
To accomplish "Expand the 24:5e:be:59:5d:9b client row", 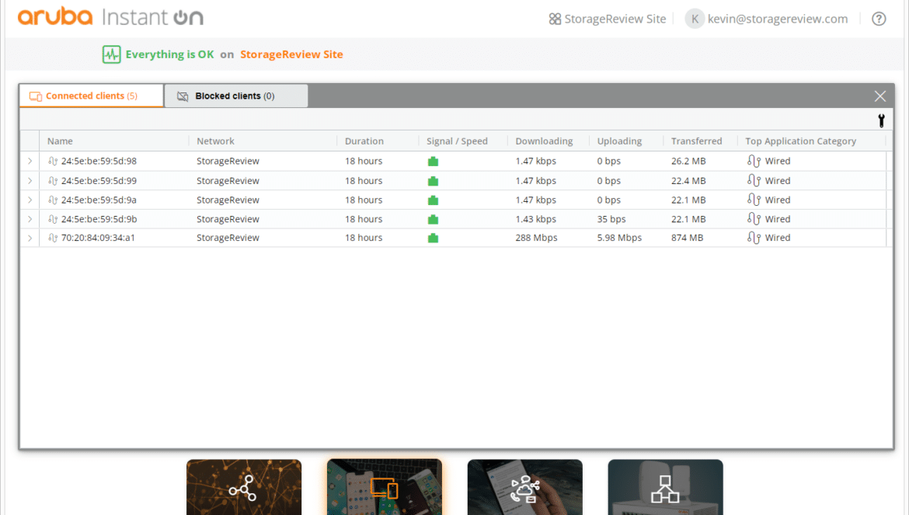I will tap(30, 219).
